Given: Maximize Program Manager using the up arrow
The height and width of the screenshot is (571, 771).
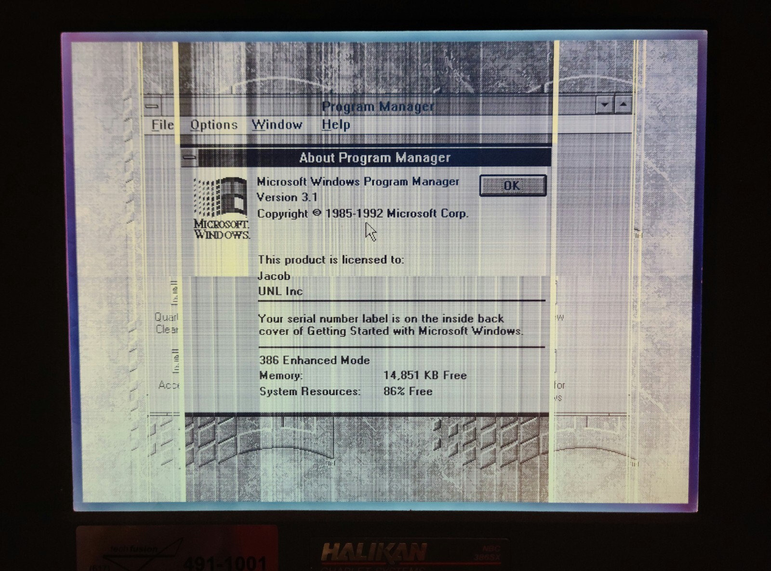Looking at the screenshot, I should coord(624,105).
